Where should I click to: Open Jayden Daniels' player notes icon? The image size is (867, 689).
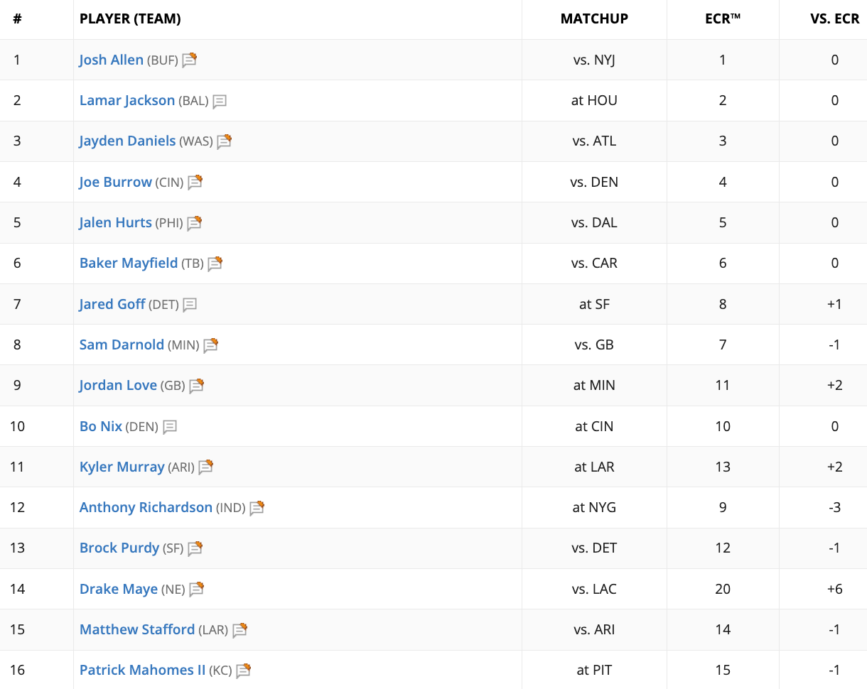[224, 141]
